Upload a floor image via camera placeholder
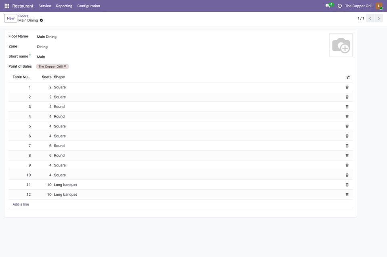The width and height of the screenshot is (387, 257). (341, 45)
